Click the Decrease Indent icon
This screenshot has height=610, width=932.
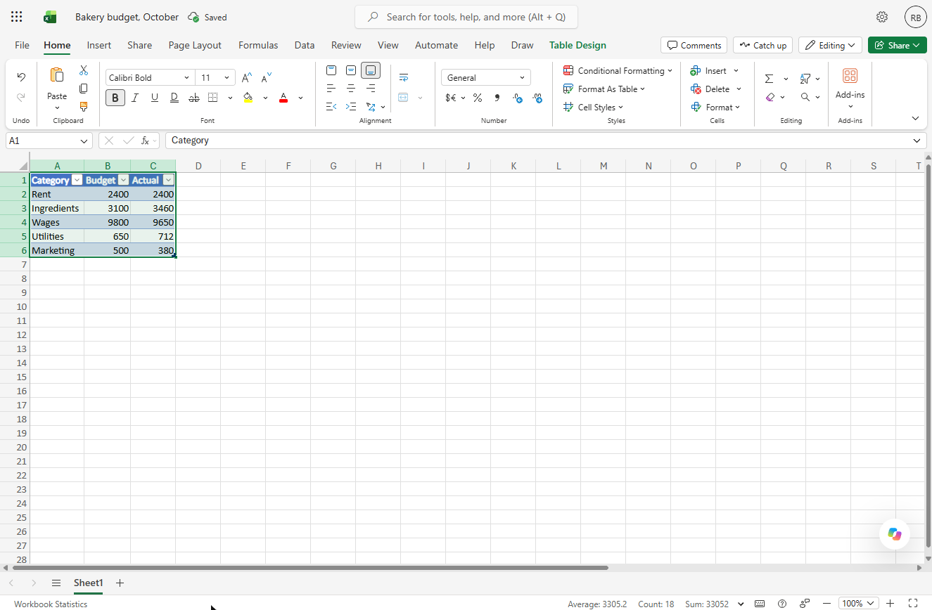pos(331,107)
